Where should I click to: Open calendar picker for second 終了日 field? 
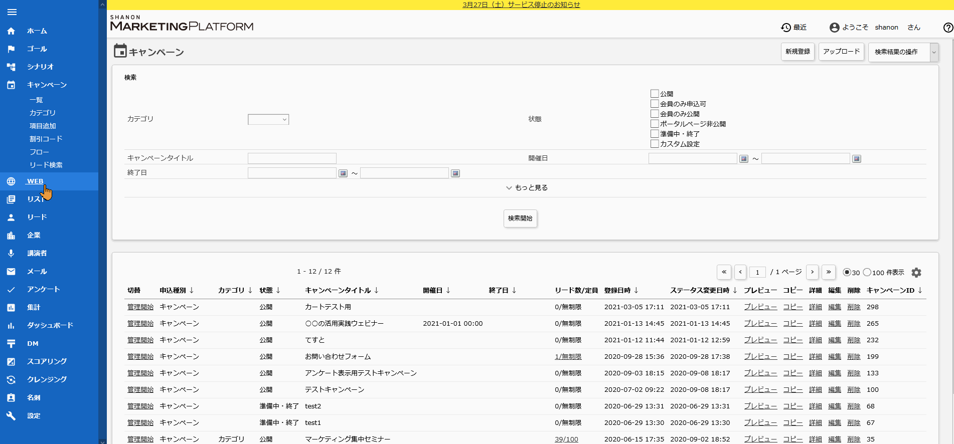pyautogui.click(x=455, y=173)
